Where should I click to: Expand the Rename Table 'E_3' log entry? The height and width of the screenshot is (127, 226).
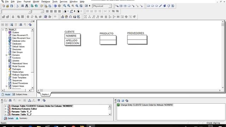pos(6,112)
